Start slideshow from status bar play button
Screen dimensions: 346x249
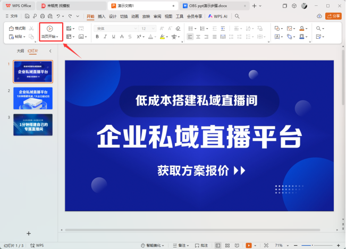coord(248,245)
